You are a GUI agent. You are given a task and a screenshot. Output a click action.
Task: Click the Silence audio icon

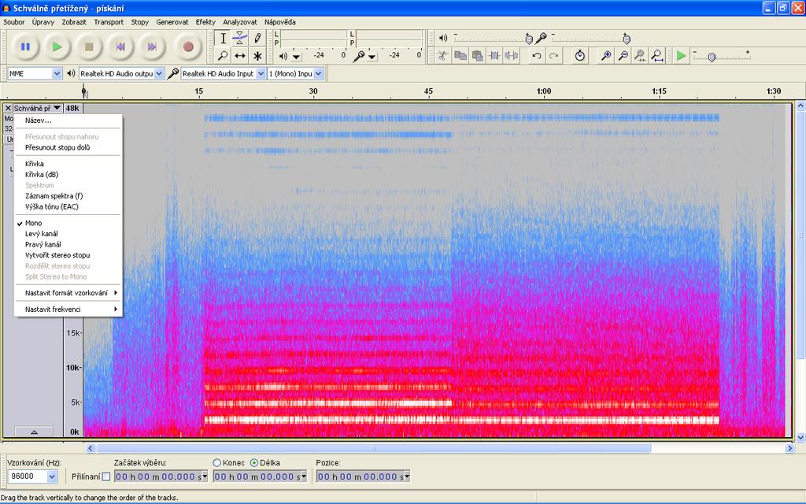click(x=512, y=56)
